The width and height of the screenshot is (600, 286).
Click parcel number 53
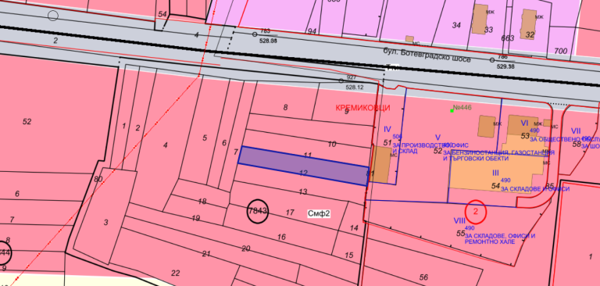pos(525,136)
